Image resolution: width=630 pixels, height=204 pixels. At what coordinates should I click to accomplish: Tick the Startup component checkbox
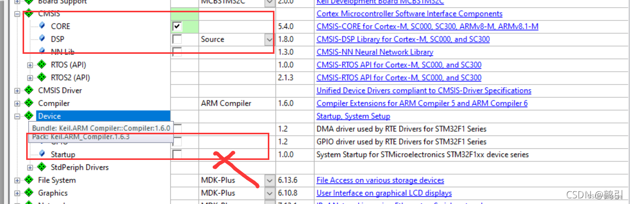tap(177, 154)
